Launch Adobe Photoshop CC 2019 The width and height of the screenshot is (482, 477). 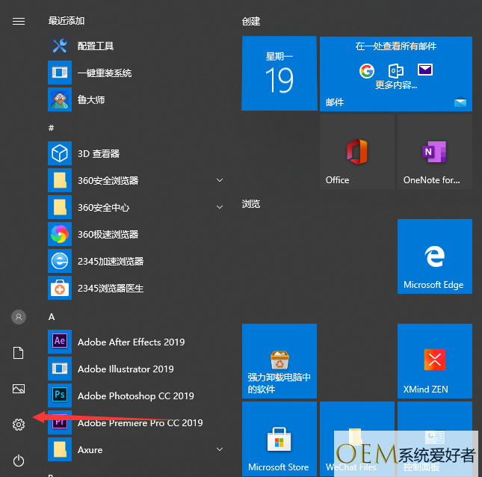(135, 396)
